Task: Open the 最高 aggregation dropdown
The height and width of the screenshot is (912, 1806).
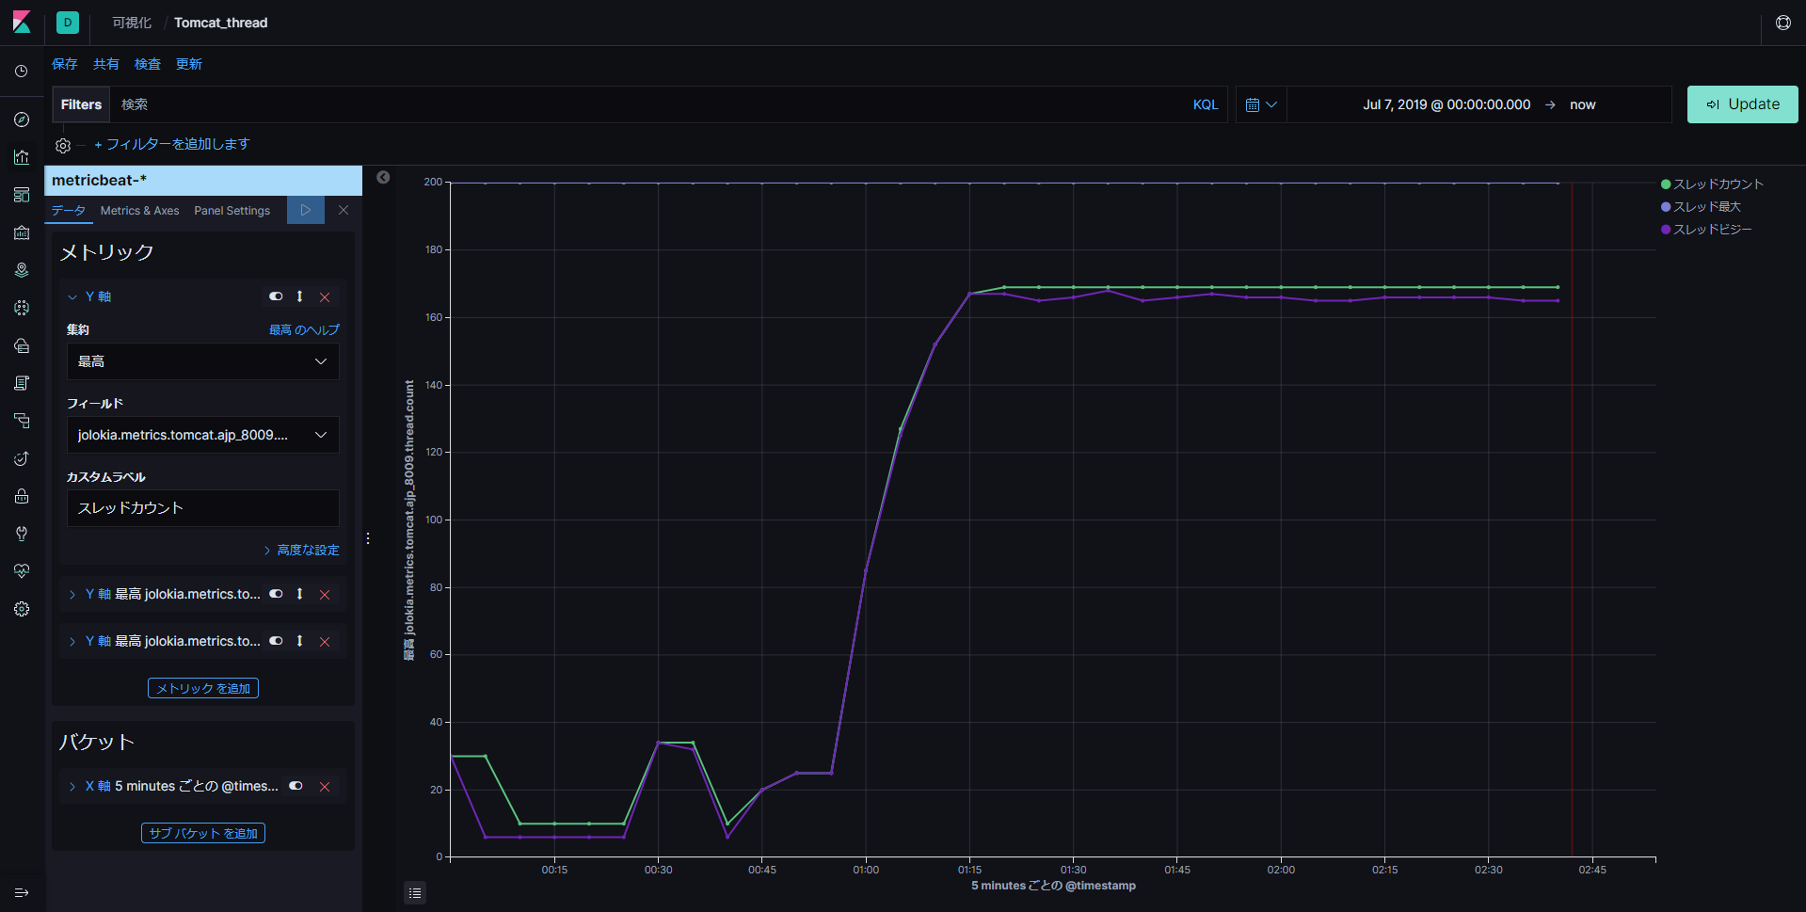Action: [202, 361]
